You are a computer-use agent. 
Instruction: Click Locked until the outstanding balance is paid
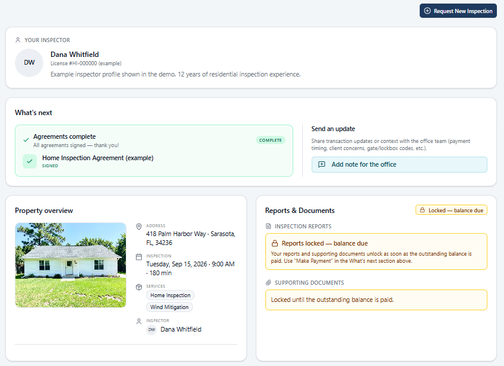click(x=332, y=300)
